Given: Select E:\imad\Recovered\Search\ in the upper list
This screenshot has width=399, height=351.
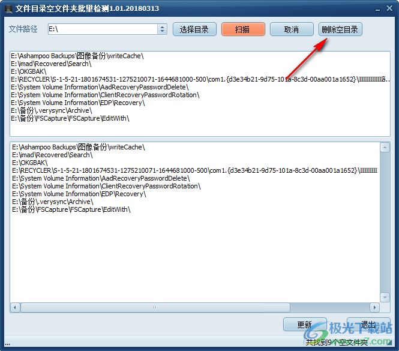Looking at the screenshot, I should coord(51,64).
